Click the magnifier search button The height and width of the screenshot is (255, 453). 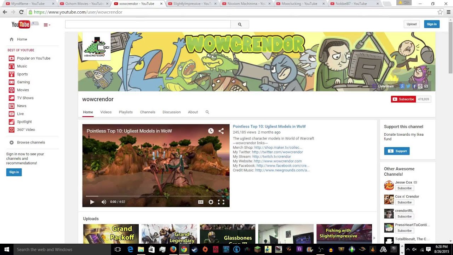(240, 24)
